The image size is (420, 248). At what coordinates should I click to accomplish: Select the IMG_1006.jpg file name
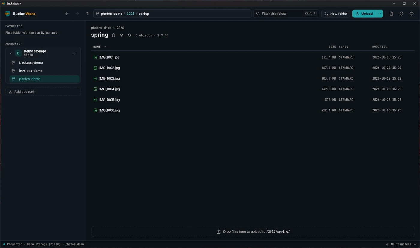(x=109, y=110)
